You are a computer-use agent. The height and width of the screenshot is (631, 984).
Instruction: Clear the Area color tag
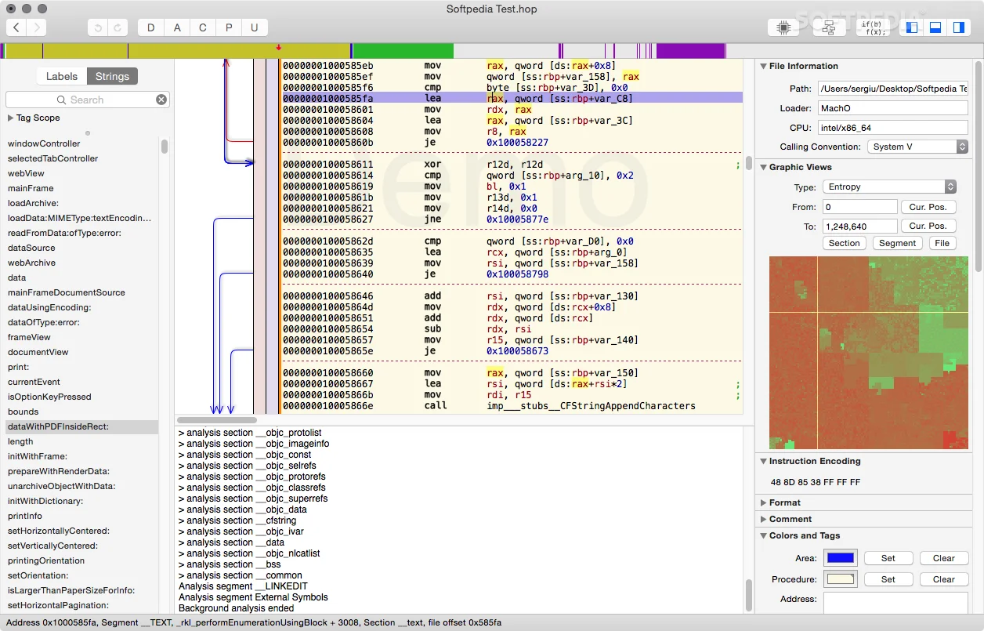(943, 558)
